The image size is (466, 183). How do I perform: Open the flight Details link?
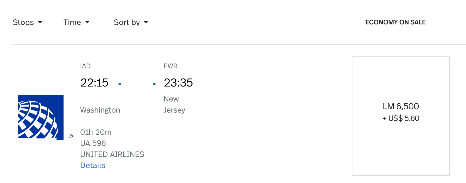[93, 166]
